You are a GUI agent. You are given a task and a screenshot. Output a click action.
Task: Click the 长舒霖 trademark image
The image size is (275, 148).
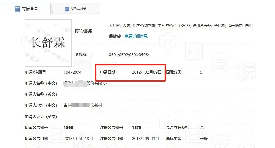point(48,43)
